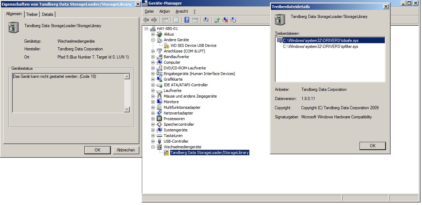This screenshot has height=205, width=422.
Task: Open the Datei menu
Action: (x=149, y=11)
